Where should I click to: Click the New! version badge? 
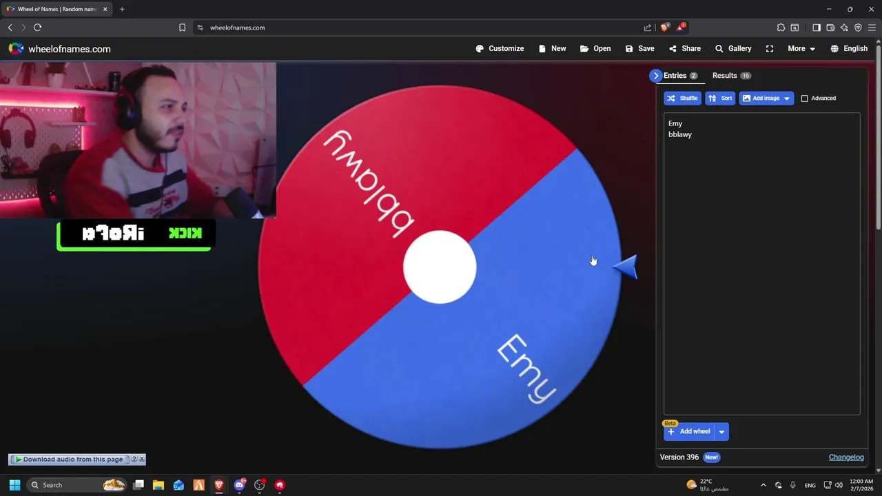(711, 457)
